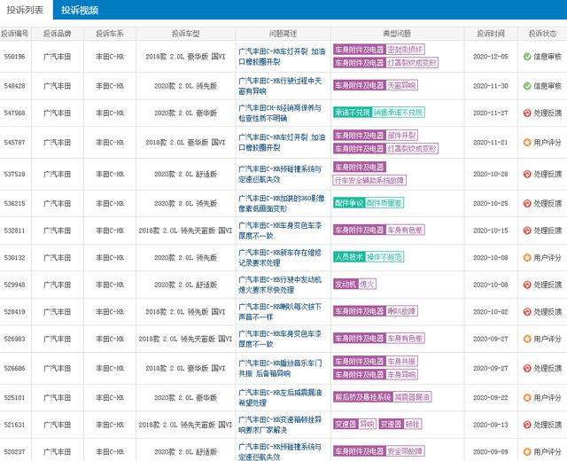Image resolution: width=567 pixels, height=461 pixels.
Task: Click red feedback icon for complaint 529948
Action: (527, 285)
